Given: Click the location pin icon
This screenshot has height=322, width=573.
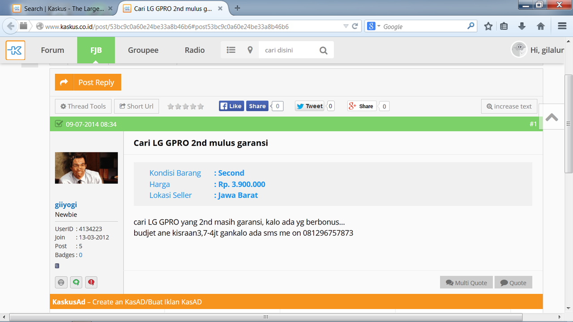Looking at the screenshot, I should point(250,50).
